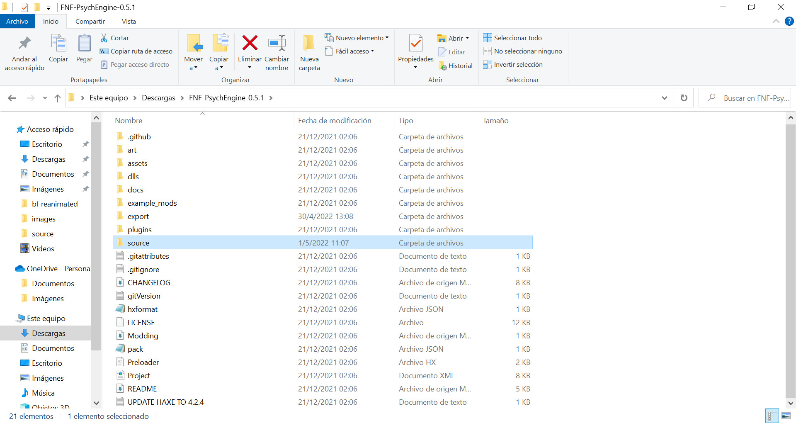Open the Vista ribbon tab
796x423 pixels.
129,22
